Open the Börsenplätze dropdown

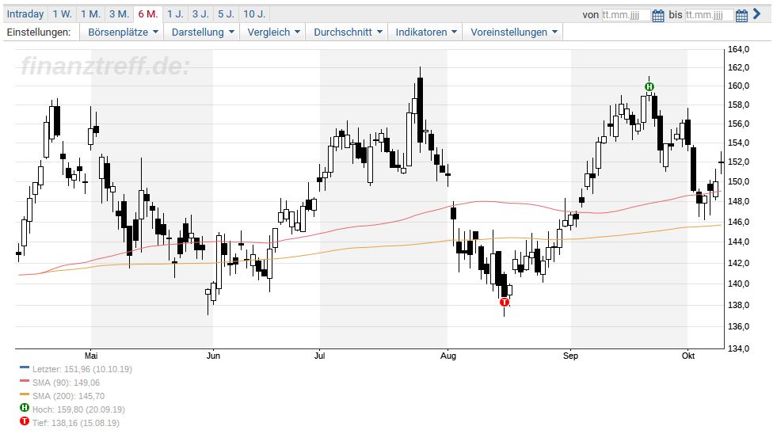[122, 32]
